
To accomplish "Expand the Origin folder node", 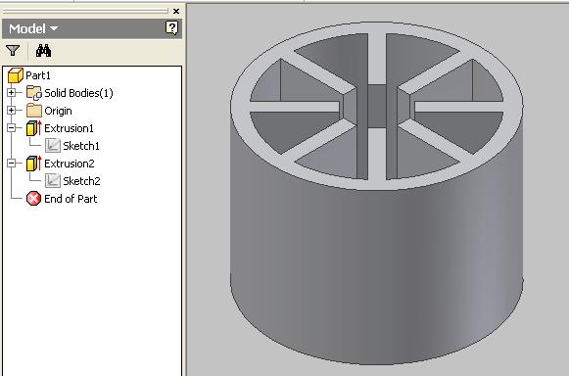I will [11, 111].
